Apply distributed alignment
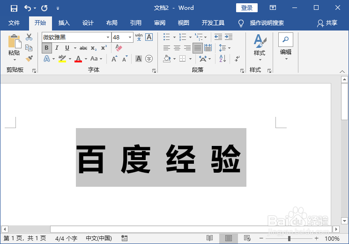 click(208, 48)
